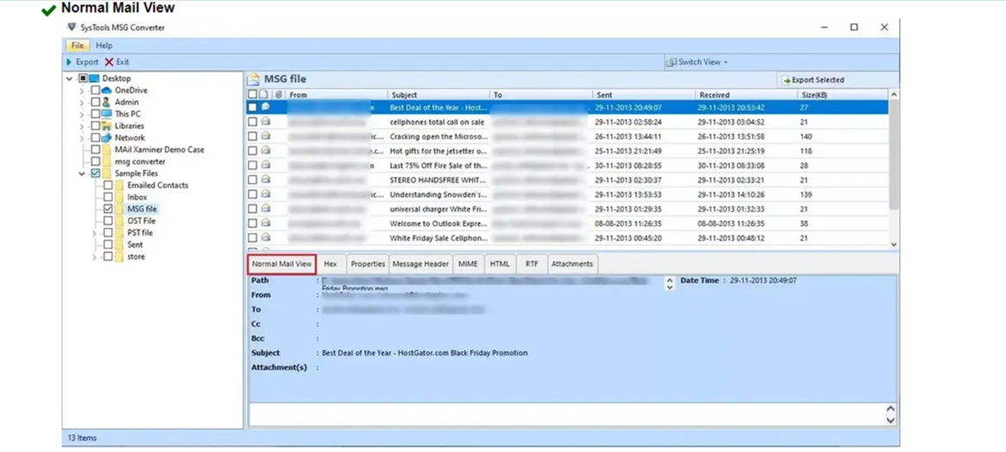Collapse the Sample Files tree node
Image resolution: width=1006 pixels, height=452 pixels.
[x=81, y=173]
